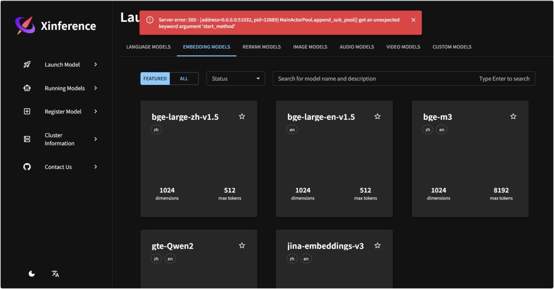Open the bge-m3 model card
This screenshot has height=289, width=554.
click(470, 159)
